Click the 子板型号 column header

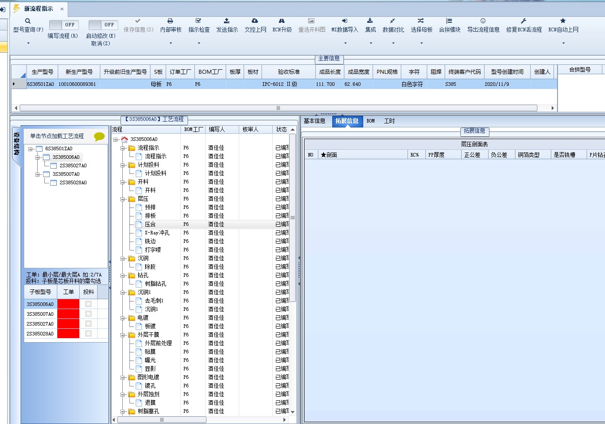point(40,292)
